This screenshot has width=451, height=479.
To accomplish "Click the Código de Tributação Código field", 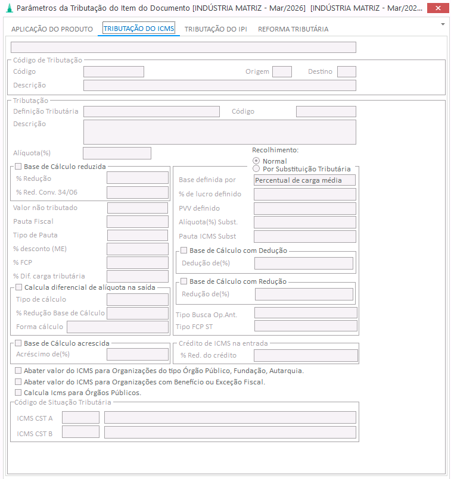I will [114, 72].
